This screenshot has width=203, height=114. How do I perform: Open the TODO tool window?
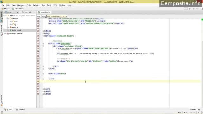[9, 109]
